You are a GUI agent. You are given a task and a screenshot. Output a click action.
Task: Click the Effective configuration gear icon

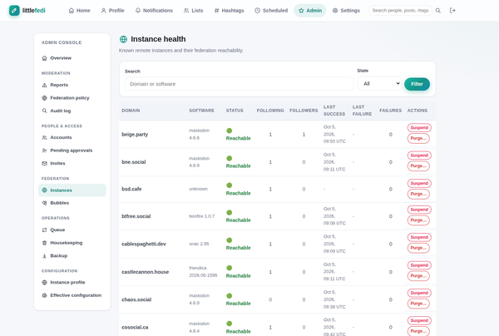tap(45, 295)
